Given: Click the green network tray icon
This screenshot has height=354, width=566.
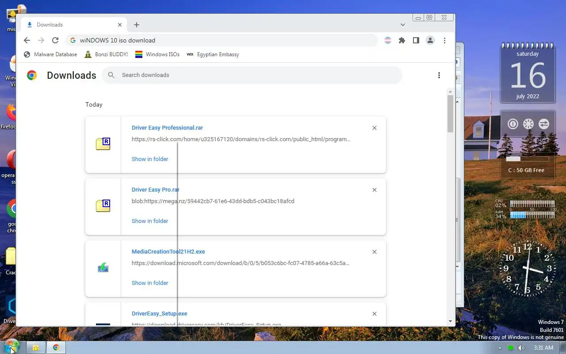Looking at the screenshot, I should pyautogui.click(x=511, y=348).
